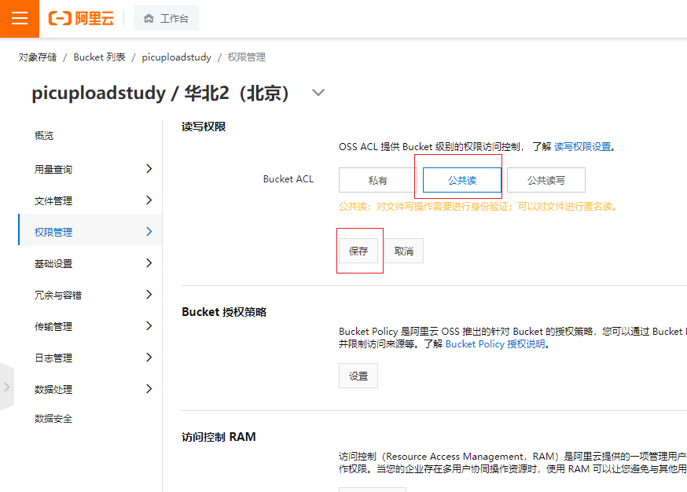Open the 用量查询 sidebar item
Viewport: 687px width, 492px height.
click(x=53, y=170)
